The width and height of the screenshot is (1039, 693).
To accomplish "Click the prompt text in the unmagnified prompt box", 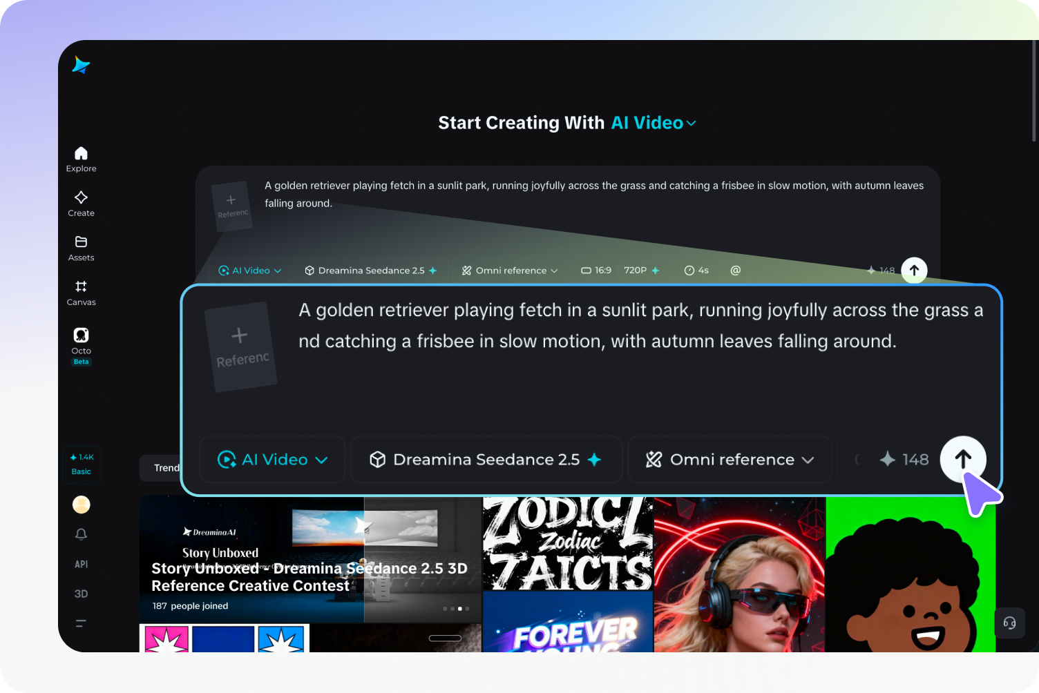I will [594, 194].
